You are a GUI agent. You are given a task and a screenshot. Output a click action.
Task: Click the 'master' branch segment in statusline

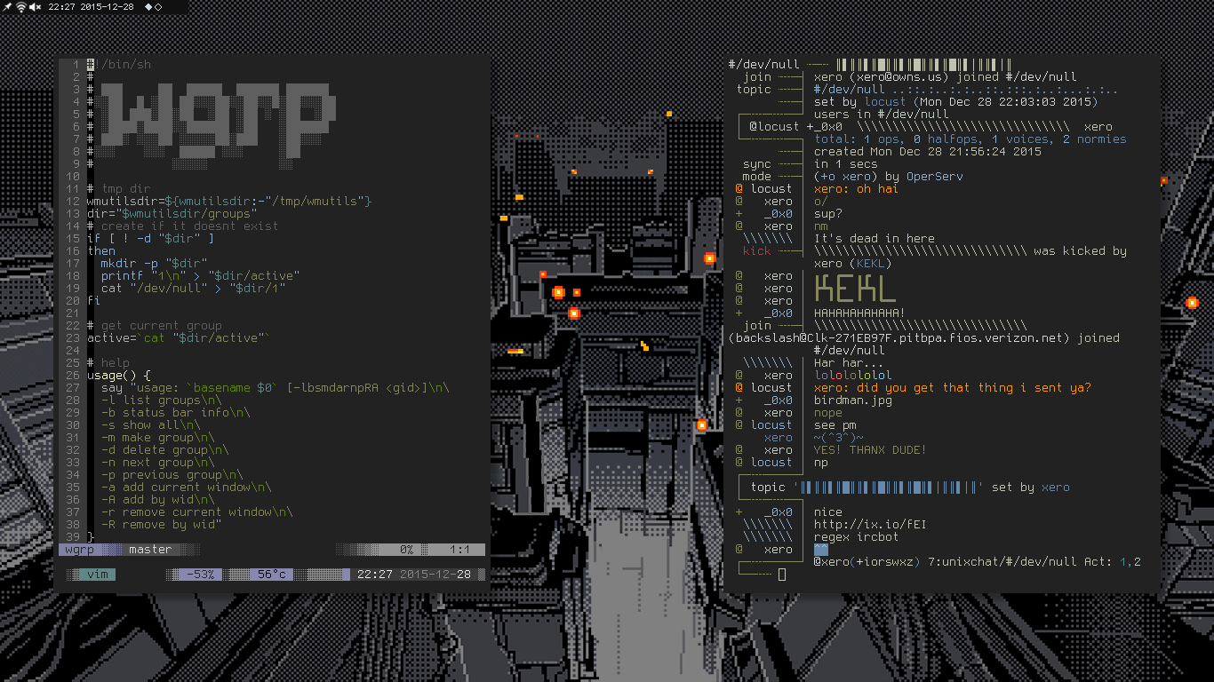click(150, 550)
